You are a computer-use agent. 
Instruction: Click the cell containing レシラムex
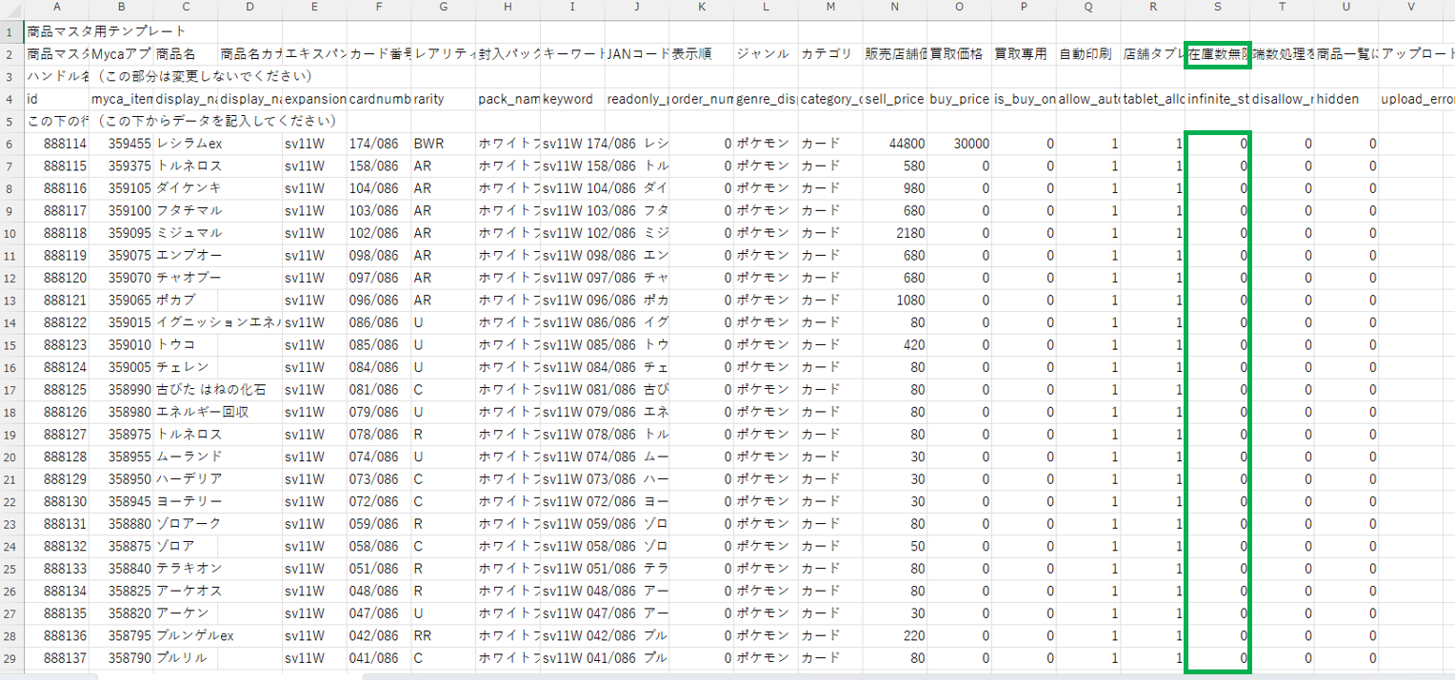tap(188, 144)
